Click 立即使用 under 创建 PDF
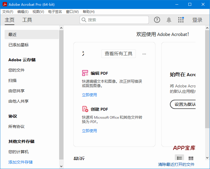 (x=89, y=131)
